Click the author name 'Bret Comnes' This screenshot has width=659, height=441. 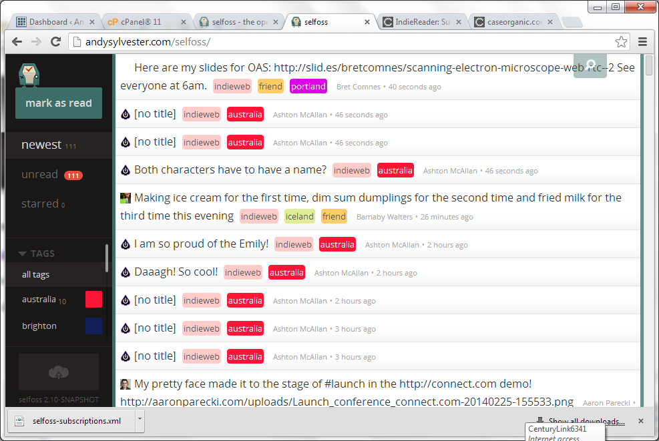359,87
